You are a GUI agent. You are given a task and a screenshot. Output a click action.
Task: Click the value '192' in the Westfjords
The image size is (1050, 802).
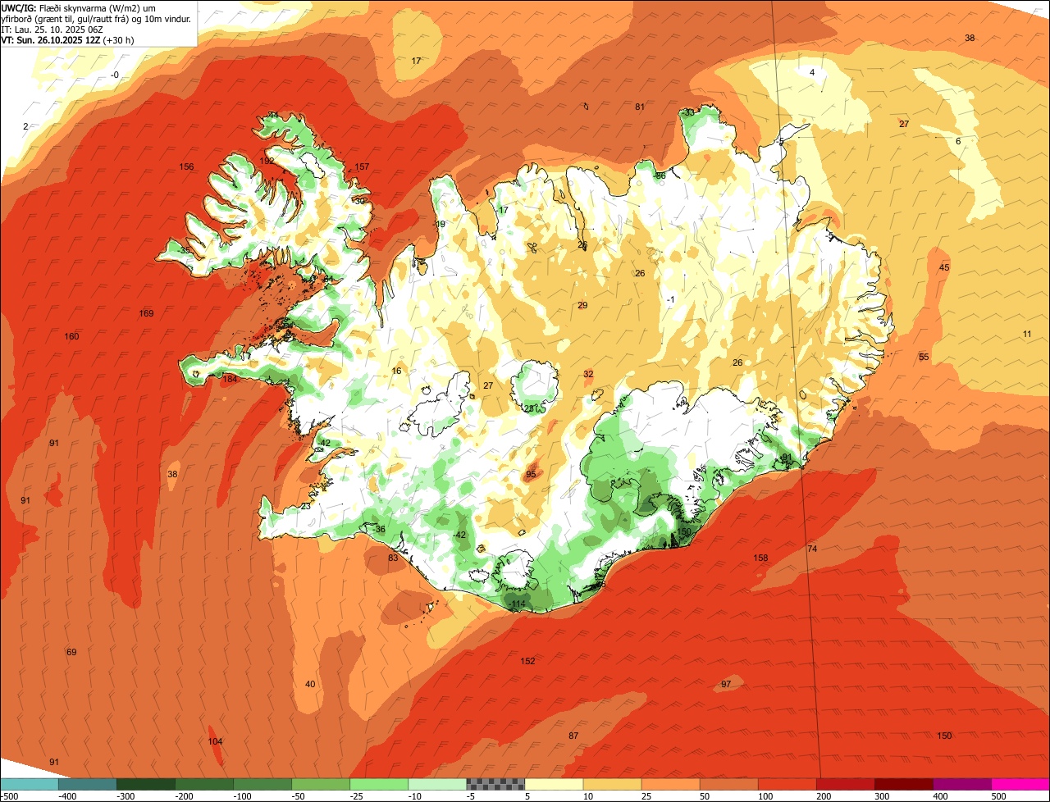tap(267, 162)
